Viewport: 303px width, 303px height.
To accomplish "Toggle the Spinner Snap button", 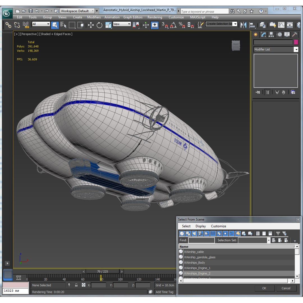I will 190,25.
